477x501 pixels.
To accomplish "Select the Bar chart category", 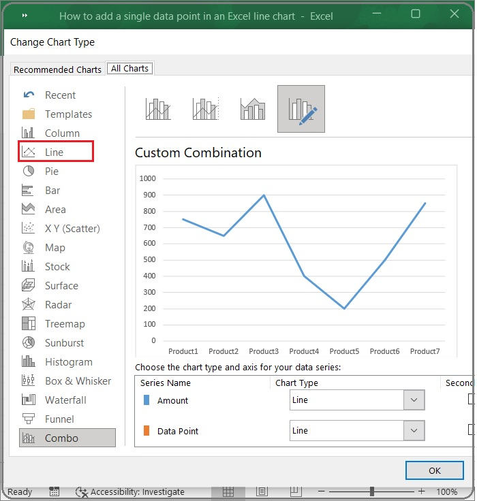I will [x=41, y=190].
